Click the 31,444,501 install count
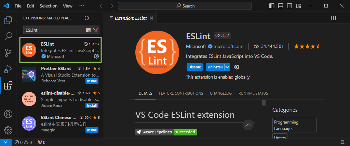 click(269, 46)
